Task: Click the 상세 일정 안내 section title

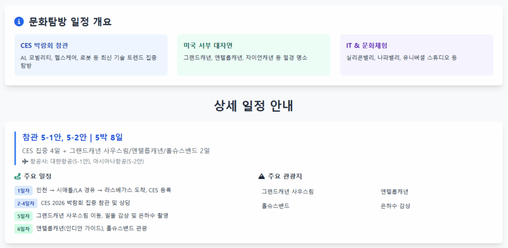Action: [254, 106]
